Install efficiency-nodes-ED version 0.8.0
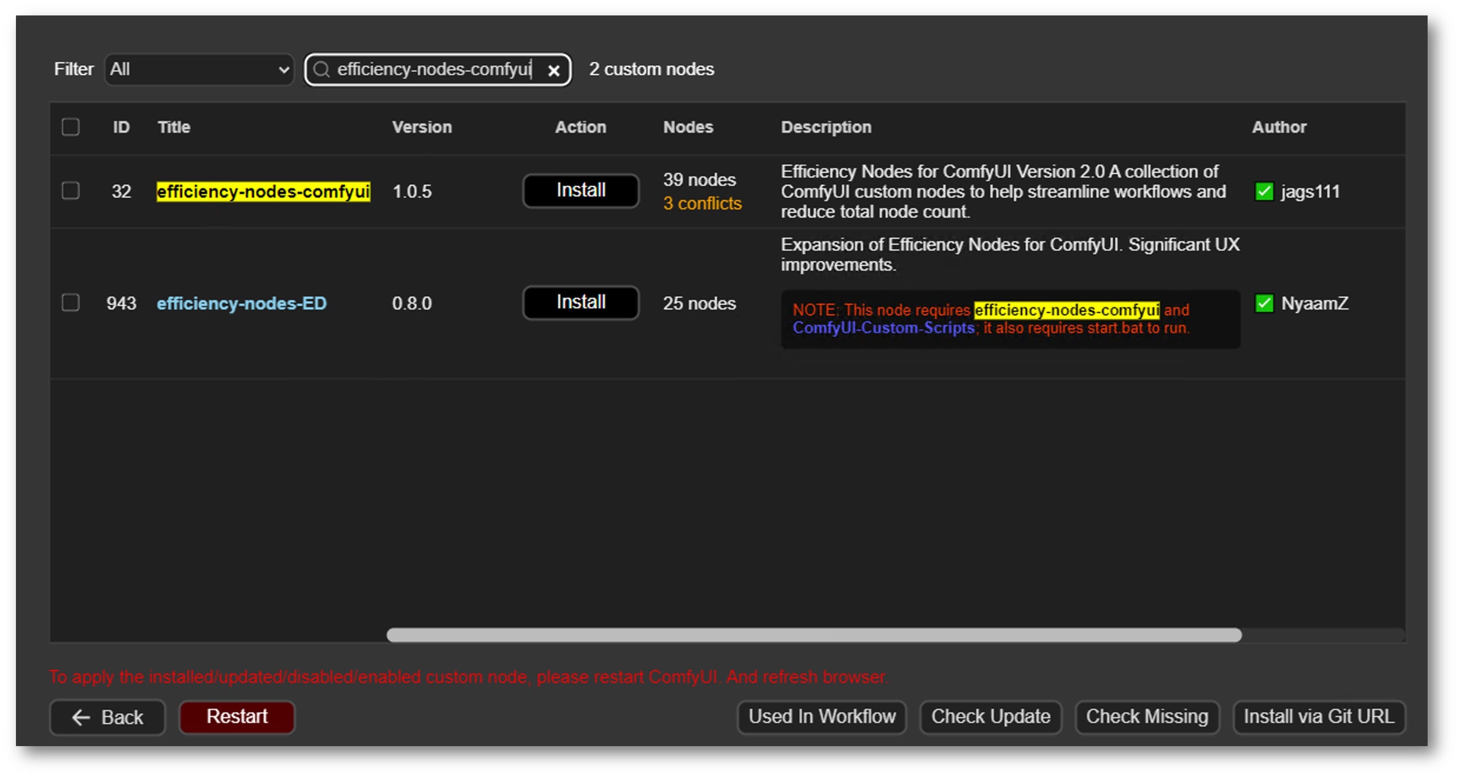Screen dimensions: 1459x777 click(581, 302)
